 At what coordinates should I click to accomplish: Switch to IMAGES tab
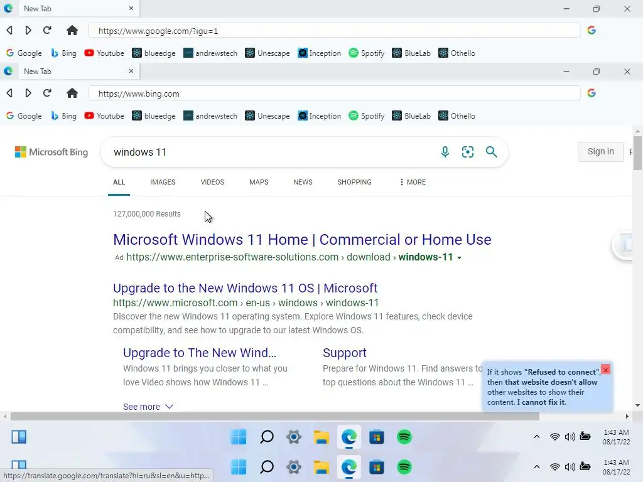[x=163, y=182]
